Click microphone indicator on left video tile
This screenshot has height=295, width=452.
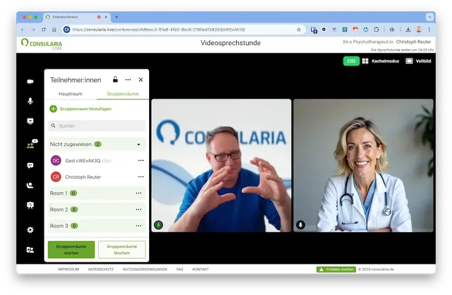click(x=159, y=224)
